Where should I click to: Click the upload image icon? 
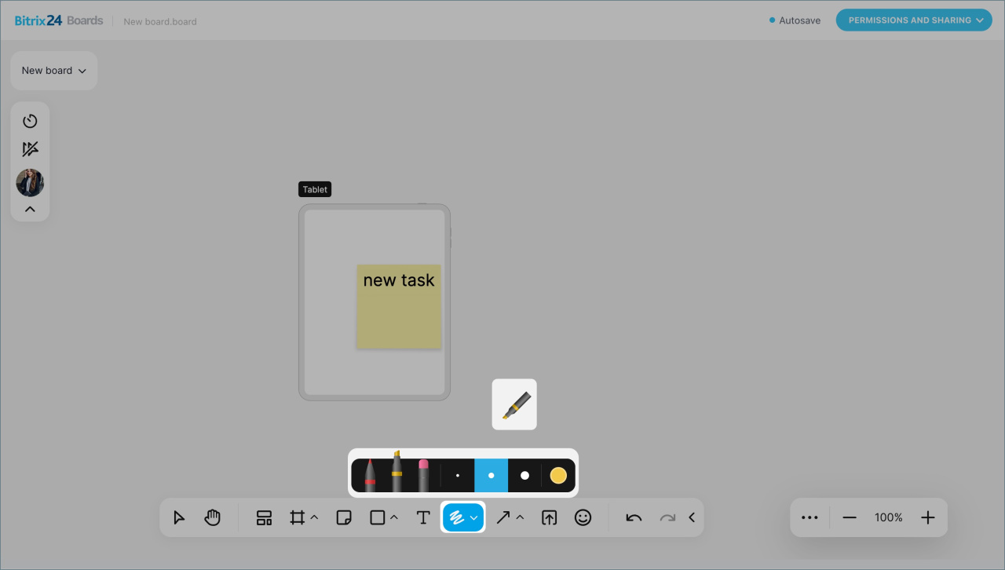click(x=549, y=518)
